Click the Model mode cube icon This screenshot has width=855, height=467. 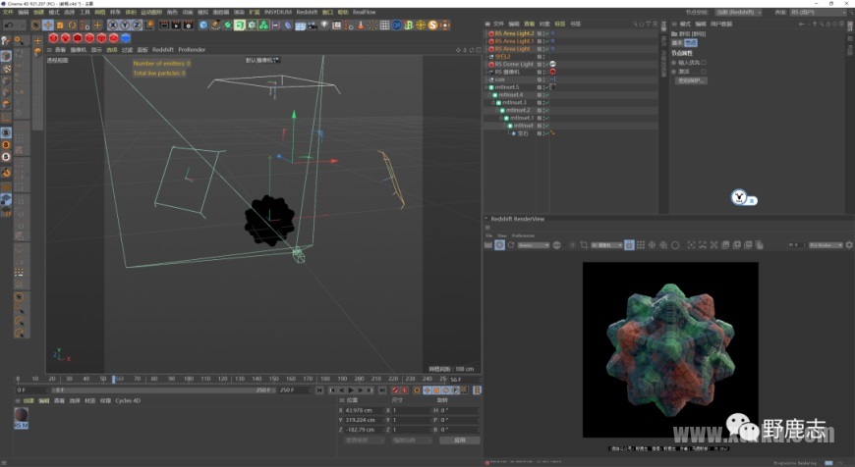coord(6,56)
